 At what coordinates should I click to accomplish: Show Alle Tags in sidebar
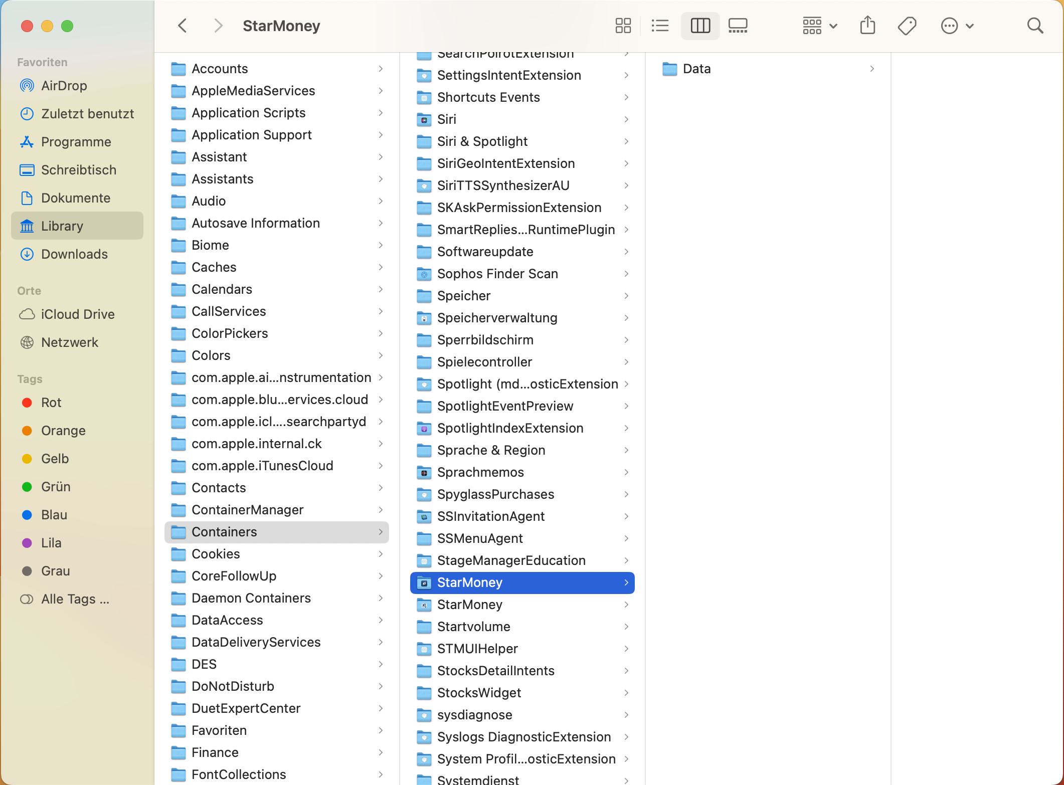pos(77,599)
